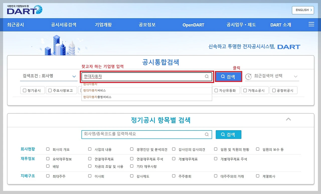Check the 이사회 checkbox

tap(90, 176)
